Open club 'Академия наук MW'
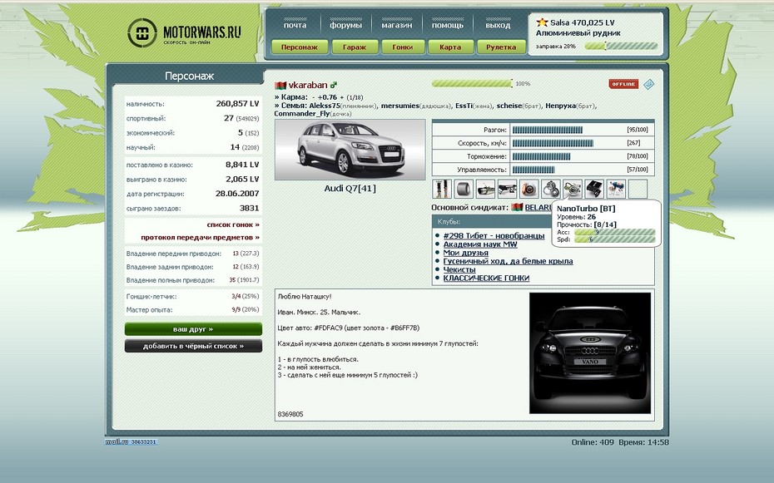 click(480, 244)
